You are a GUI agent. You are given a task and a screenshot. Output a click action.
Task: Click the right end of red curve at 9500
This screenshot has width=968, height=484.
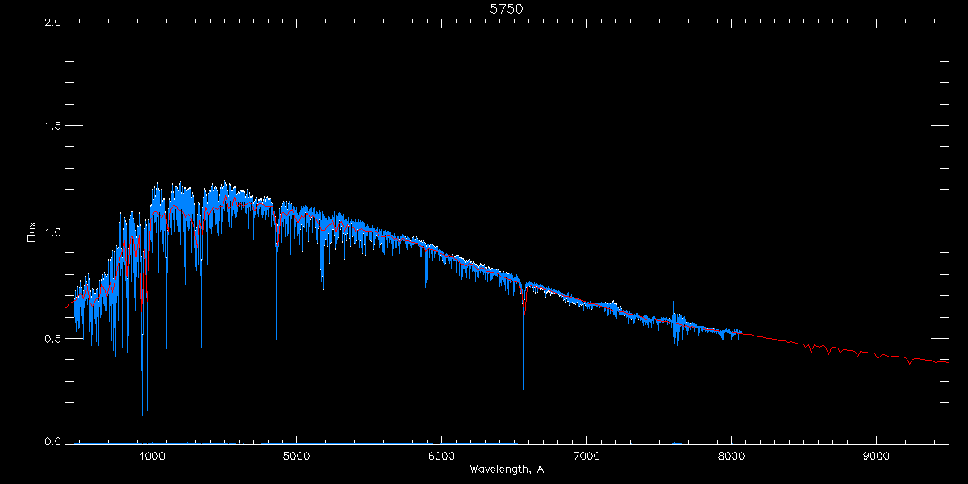click(x=947, y=362)
